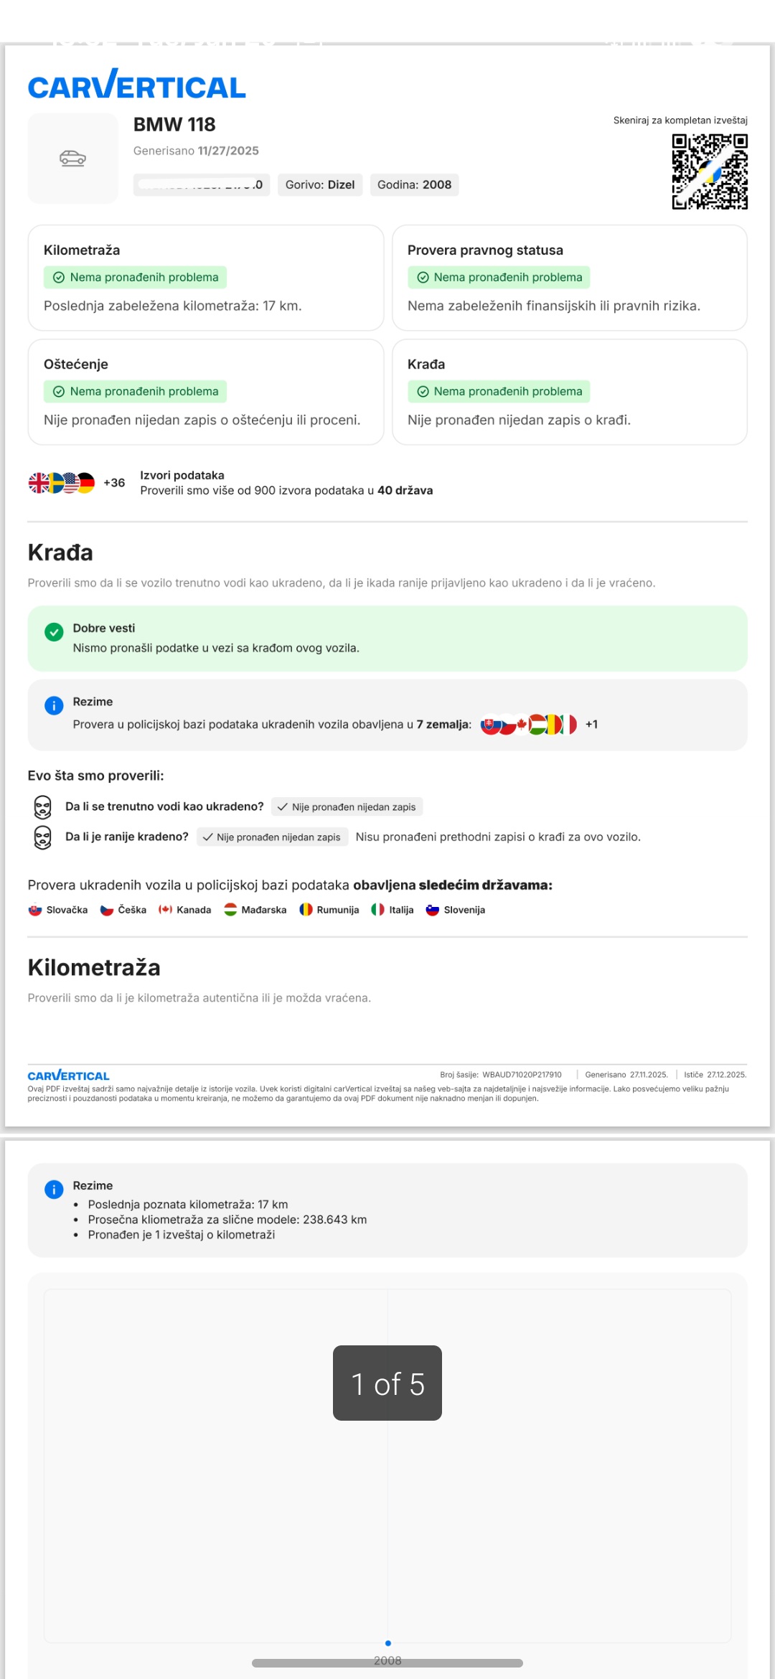Click the 'Godina: 2008' tag
The height and width of the screenshot is (1679, 775).
coord(414,185)
